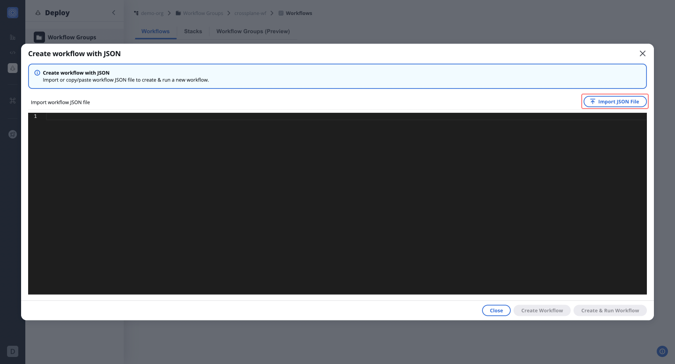
Task: Click the Create Workflow button
Action: point(542,310)
